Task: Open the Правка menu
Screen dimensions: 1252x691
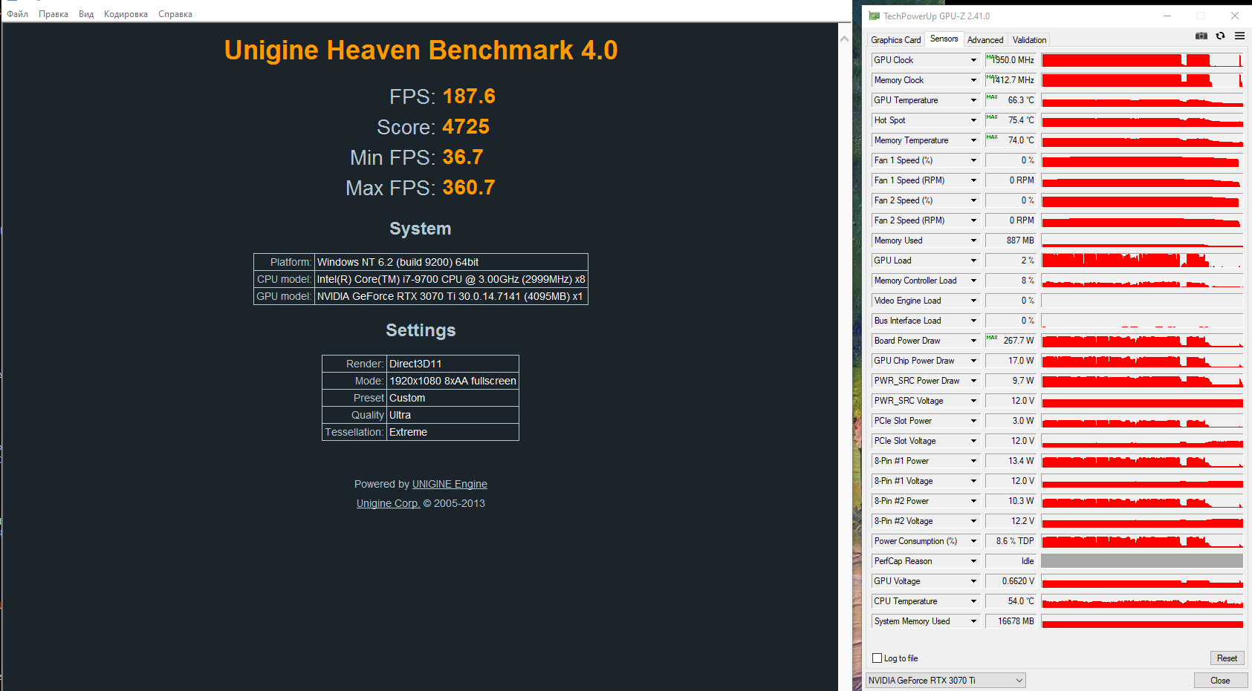Action: click(x=53, y=14)
